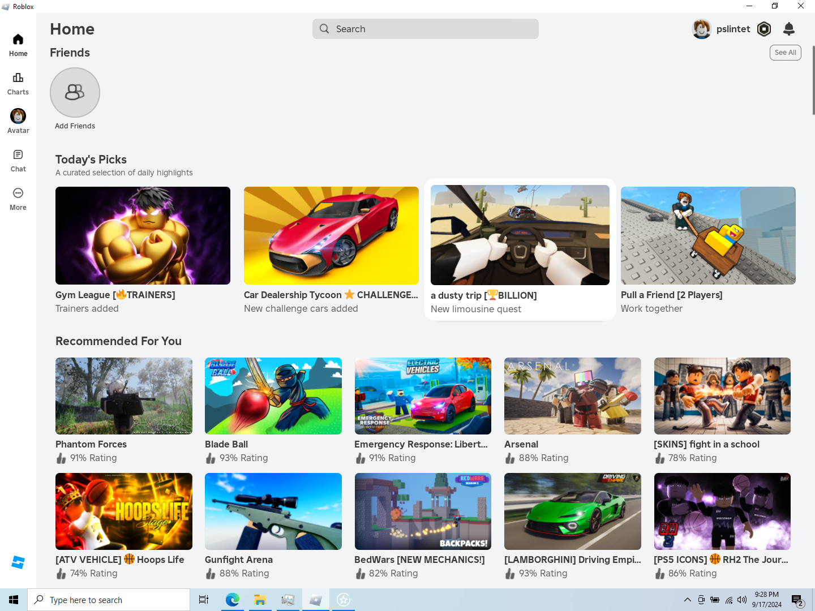Open Hoops Life game thumbnail
This screenshot has height=611, width=815.
coord(124,511)
